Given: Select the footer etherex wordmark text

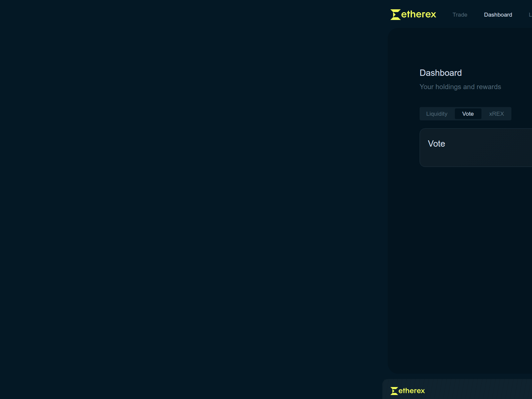Looking at the screenshot, I should point(412,391).
